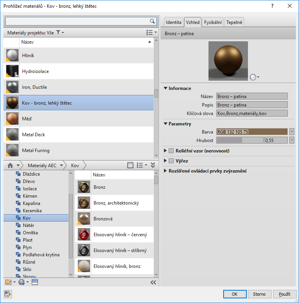
Task: Click the Kov breadcrumb item
Action: [75, 166]
